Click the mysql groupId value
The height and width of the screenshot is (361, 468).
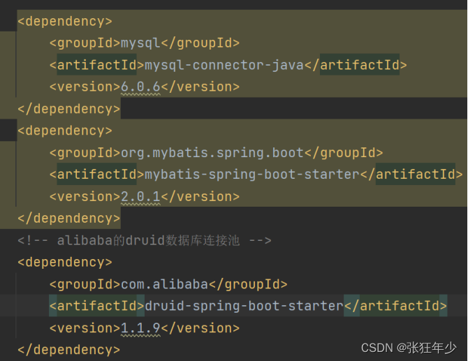141,43
